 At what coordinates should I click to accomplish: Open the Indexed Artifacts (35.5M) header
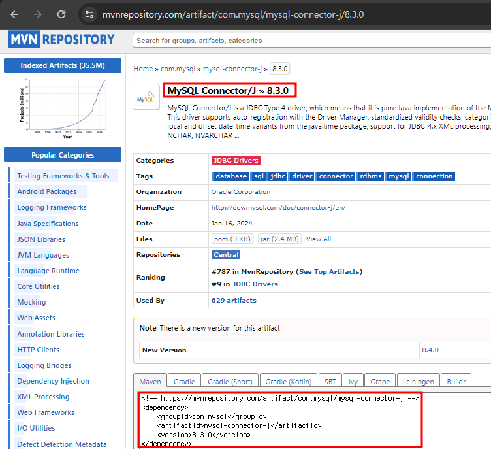(x=63, y=65)
